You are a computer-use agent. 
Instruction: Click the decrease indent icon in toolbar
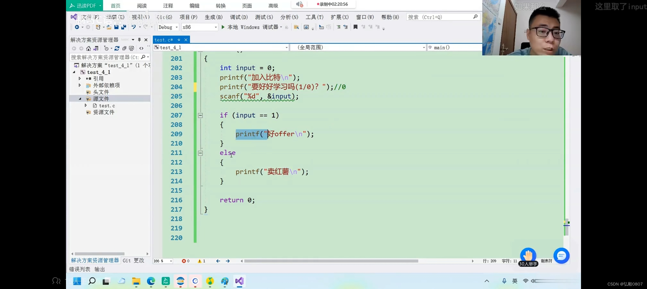click(339, 27)
